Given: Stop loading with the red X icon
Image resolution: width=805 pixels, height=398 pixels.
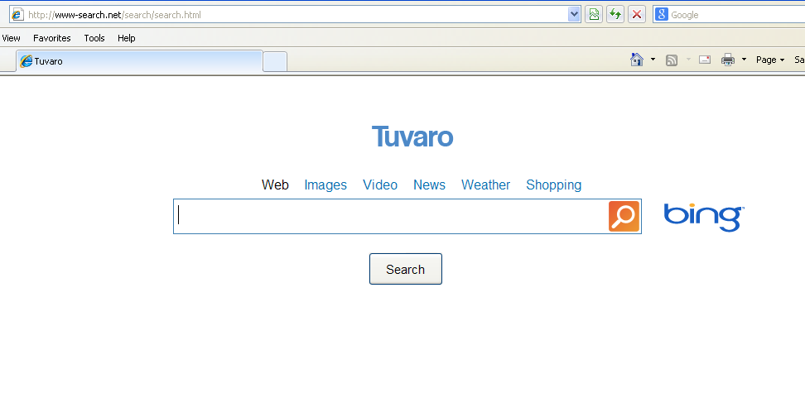Looking at the screenshot, I should tap(637, 14).
